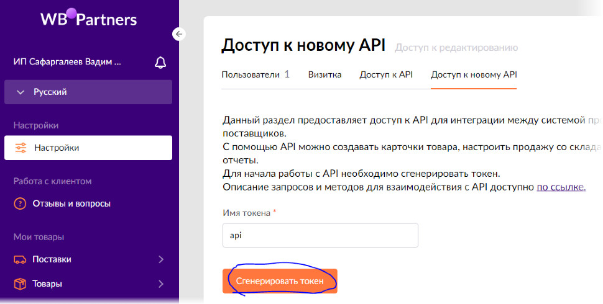
Task: Click the Доступ к редактированию heading
Action: 456,47
